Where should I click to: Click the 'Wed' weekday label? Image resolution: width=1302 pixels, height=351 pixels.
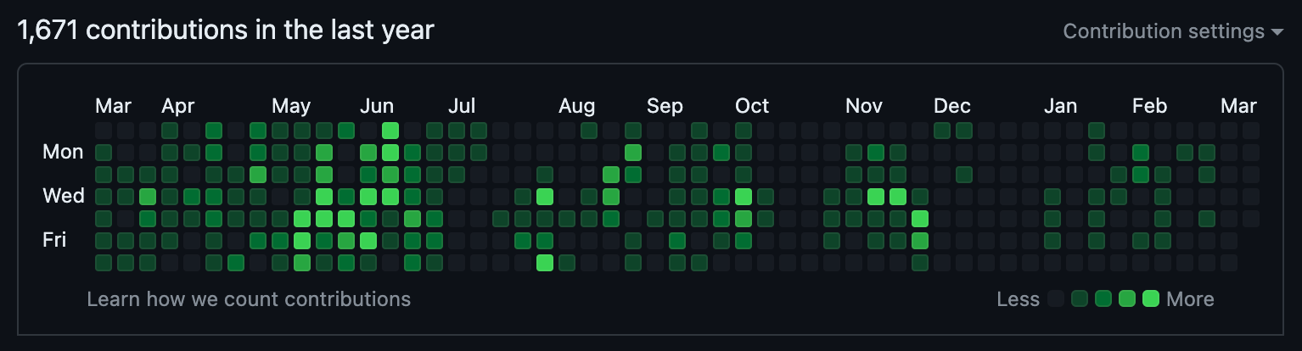click(x=64, y=196)
